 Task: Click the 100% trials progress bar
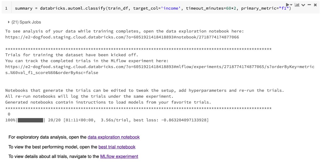[30, 120]
